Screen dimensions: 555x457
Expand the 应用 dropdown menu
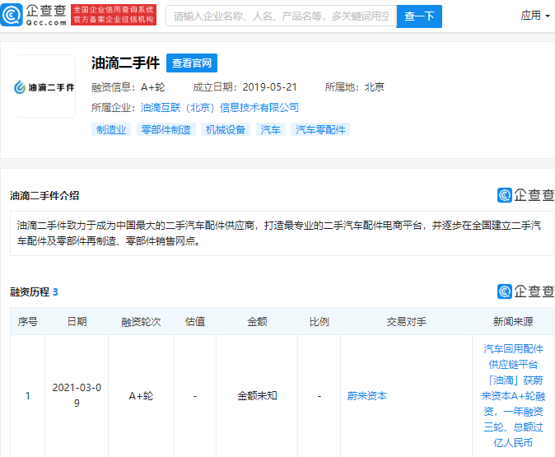[535, 16]
